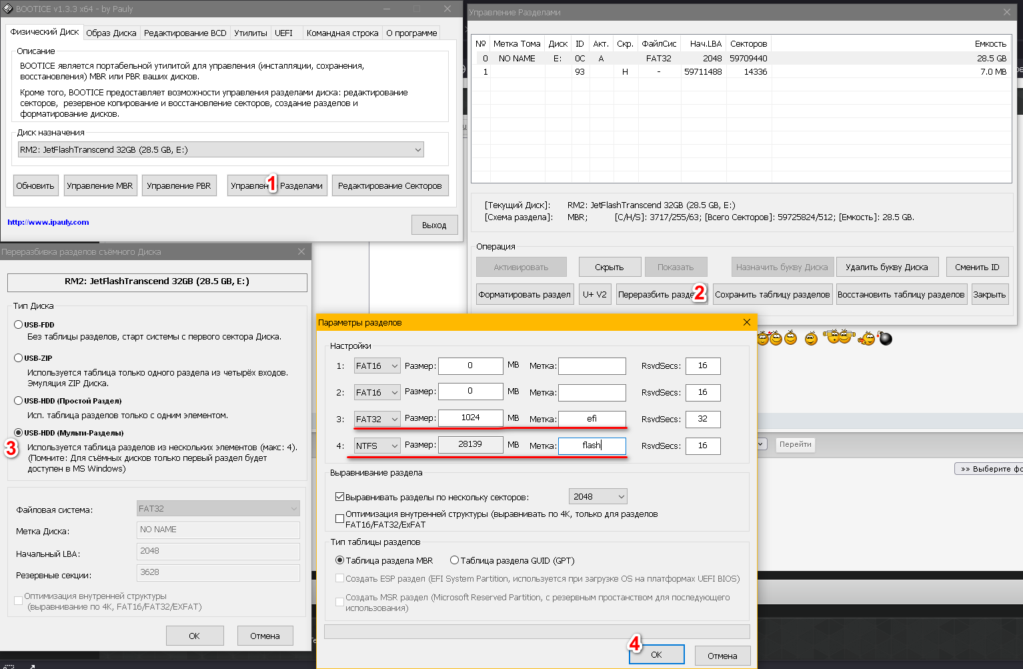1023x669 pixels.
Task: Expand partition 3 FAT32 filesystem dropdown
Action: tap(377, 419)
